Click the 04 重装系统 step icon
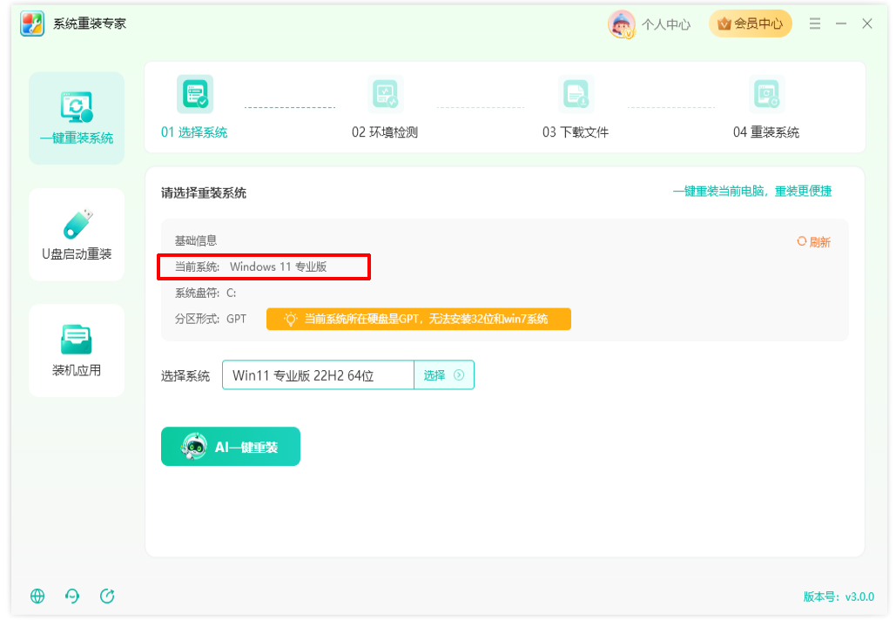 [766, 94]
